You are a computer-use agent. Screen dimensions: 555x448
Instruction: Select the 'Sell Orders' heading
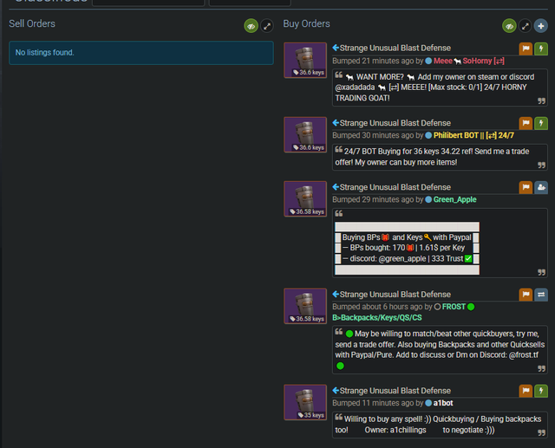pyautogui.click(x=32, y=23)
